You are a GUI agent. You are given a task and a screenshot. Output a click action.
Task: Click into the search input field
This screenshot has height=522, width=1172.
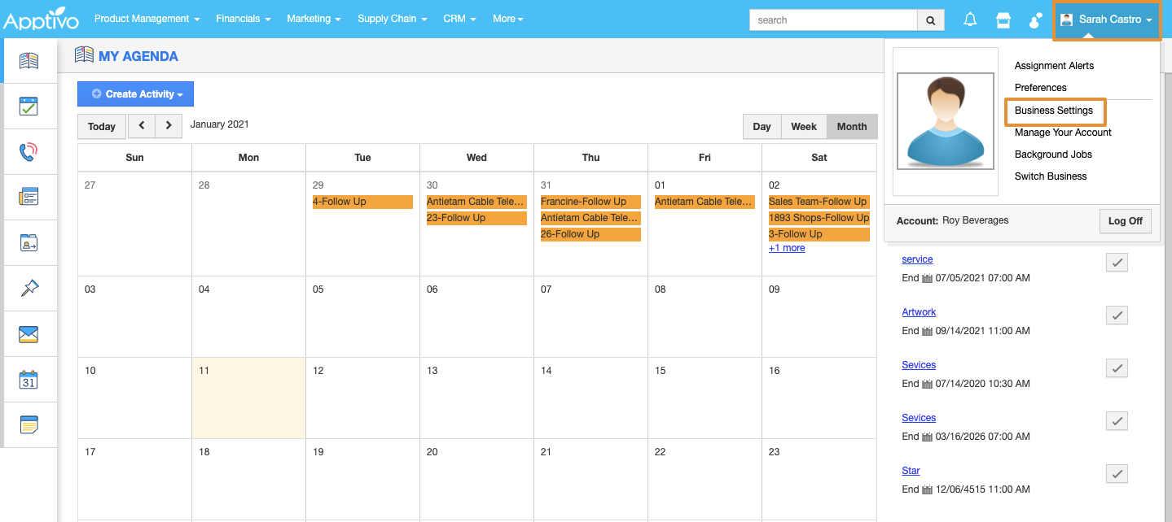(832, 20)
